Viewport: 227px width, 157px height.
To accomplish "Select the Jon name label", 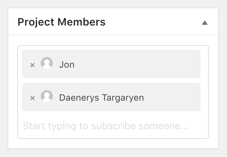I will 67,65.
